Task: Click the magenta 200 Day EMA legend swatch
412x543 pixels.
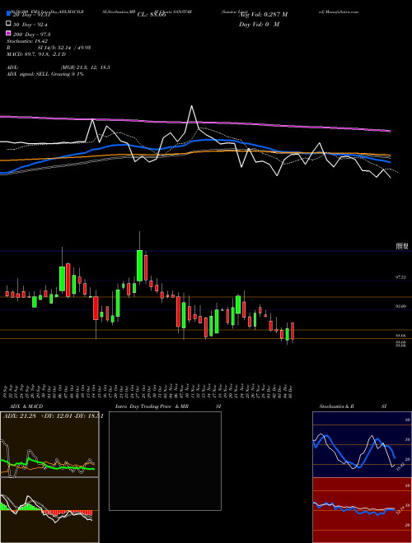Action: tap(9, 34)
